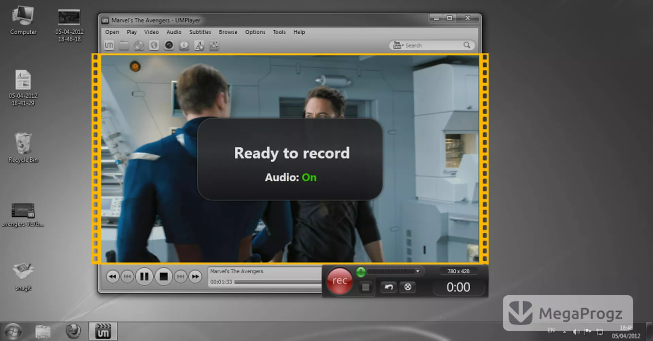Click the 780 x 428 dimensions readout
The width and height of the screenshot is (653, 341).
click(x=458, y=271)
